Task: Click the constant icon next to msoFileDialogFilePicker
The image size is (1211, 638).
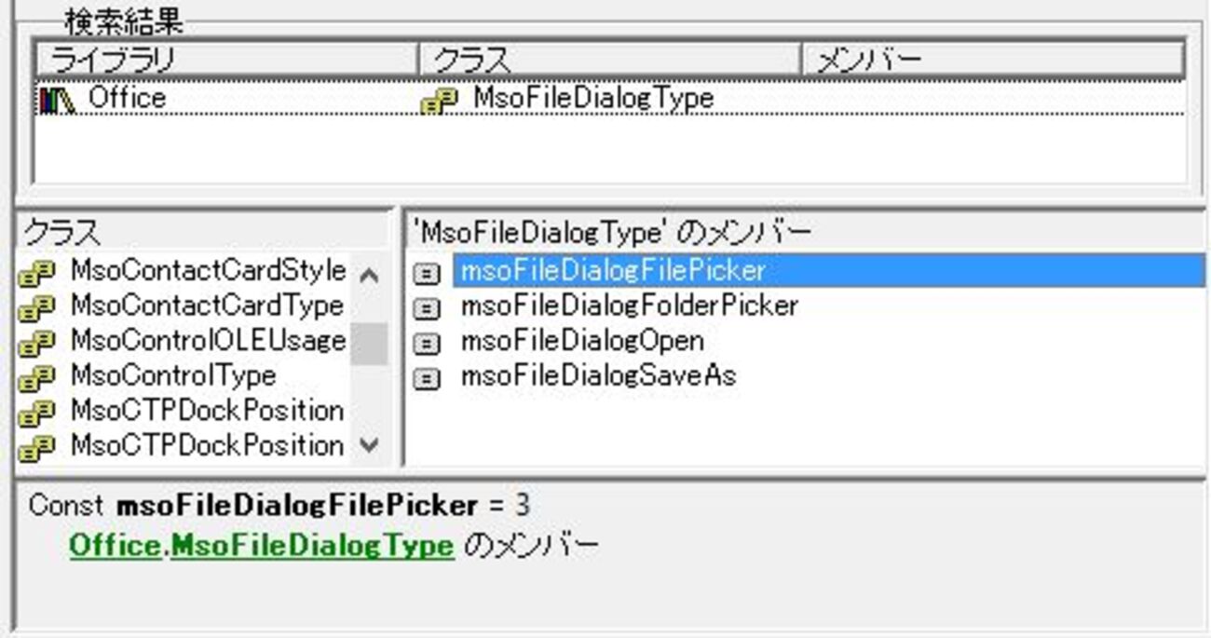Action: [x=427, y=274]
